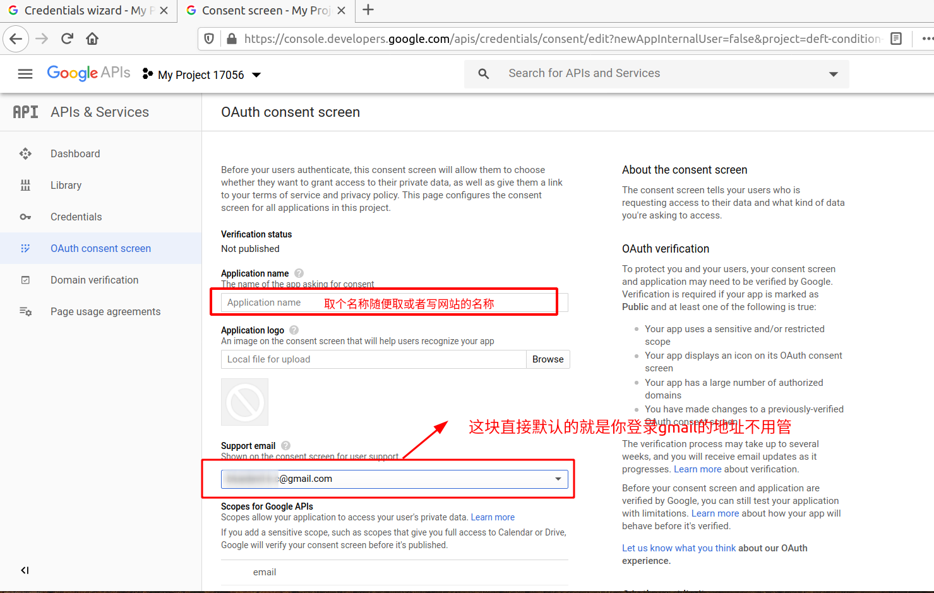Click Let us know what you think
Viewport: 934px width, 593px height.
click(x=679, y=548)
